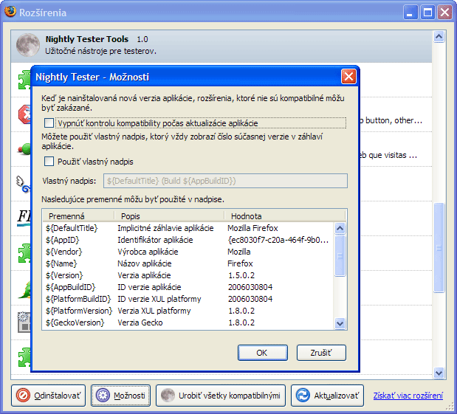
Task: Click the Aktualizovať button
Action: pos(327,396)
